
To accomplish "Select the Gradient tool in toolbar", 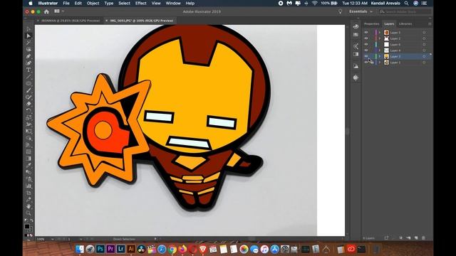I will [28, 159].
